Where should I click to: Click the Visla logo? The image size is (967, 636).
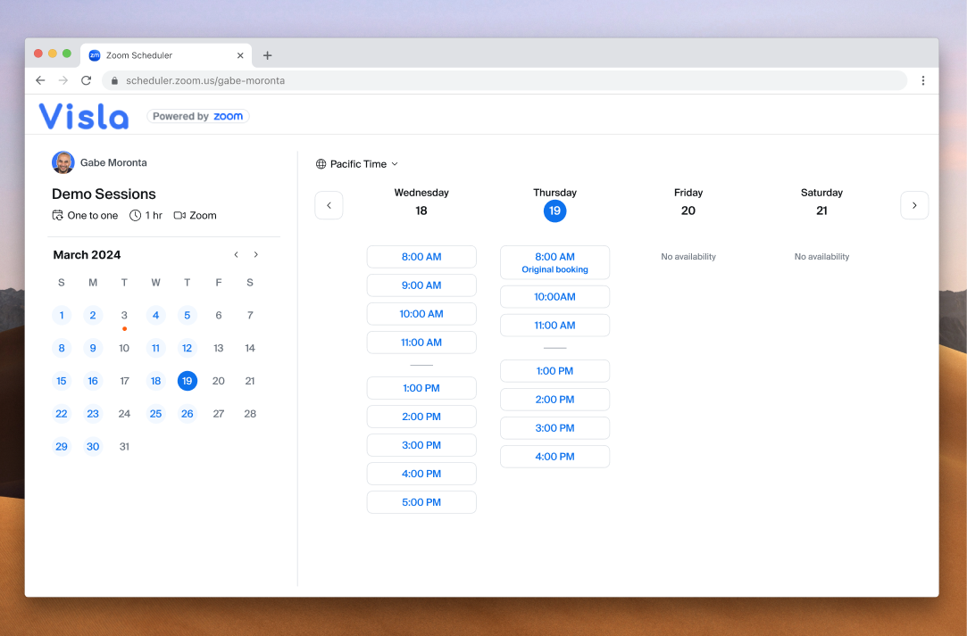(x=84, y=116)
